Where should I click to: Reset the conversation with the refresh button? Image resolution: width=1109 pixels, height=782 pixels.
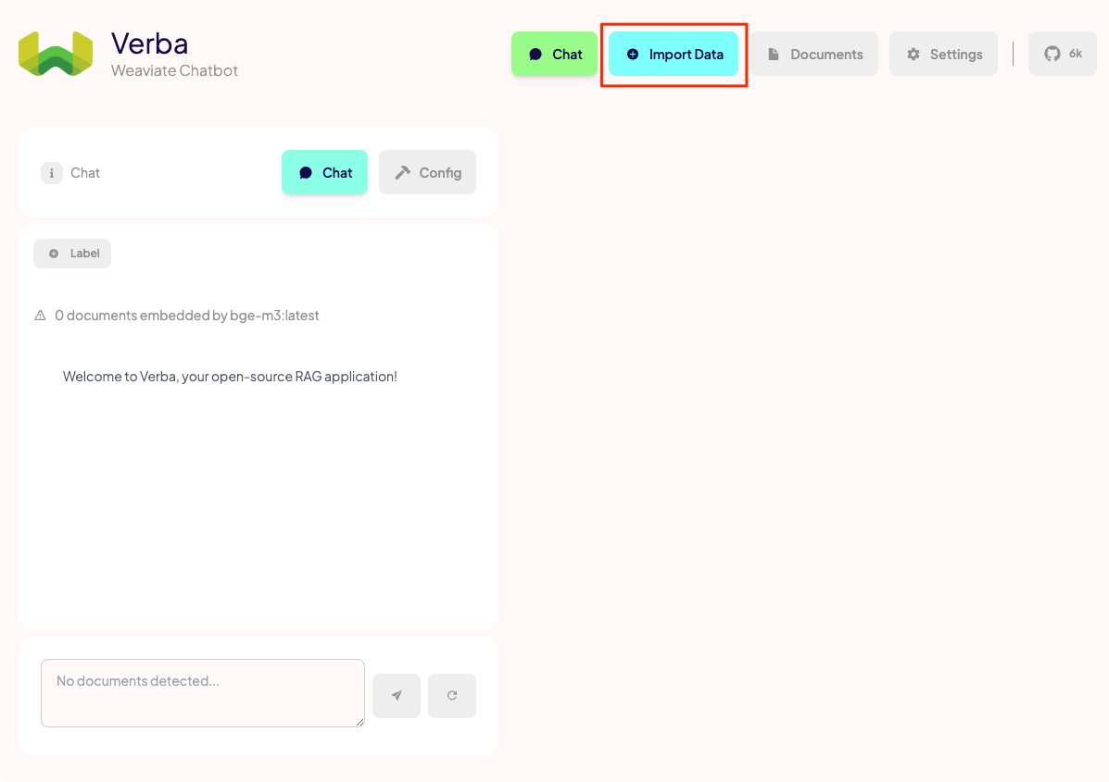[x=452, y=696]
